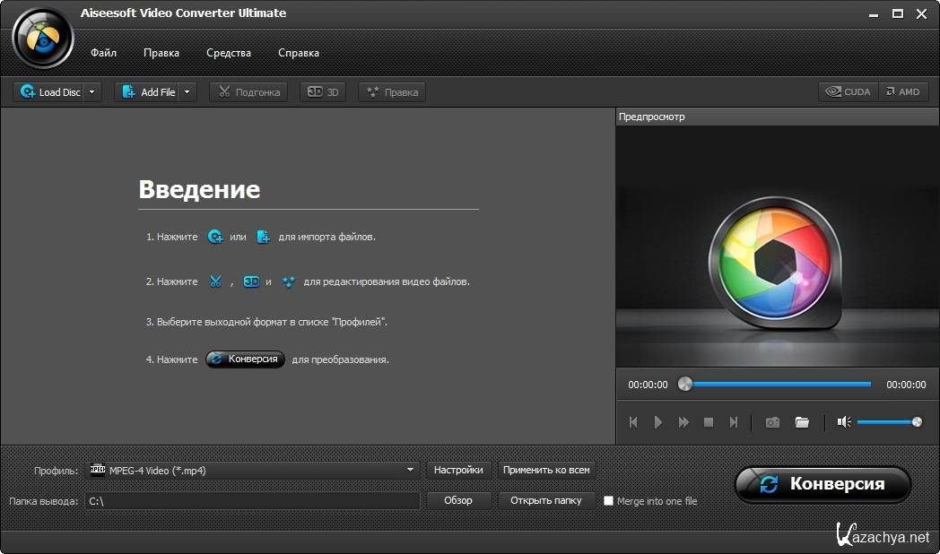
Task: Click the Открыть папку button
Action: [545, 500]
